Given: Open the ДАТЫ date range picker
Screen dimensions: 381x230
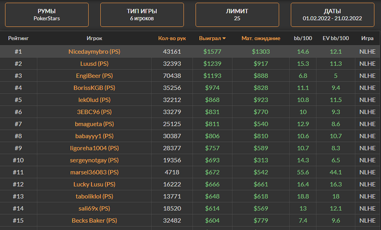Looking at the screenshot, I should (x=332, y=15).
